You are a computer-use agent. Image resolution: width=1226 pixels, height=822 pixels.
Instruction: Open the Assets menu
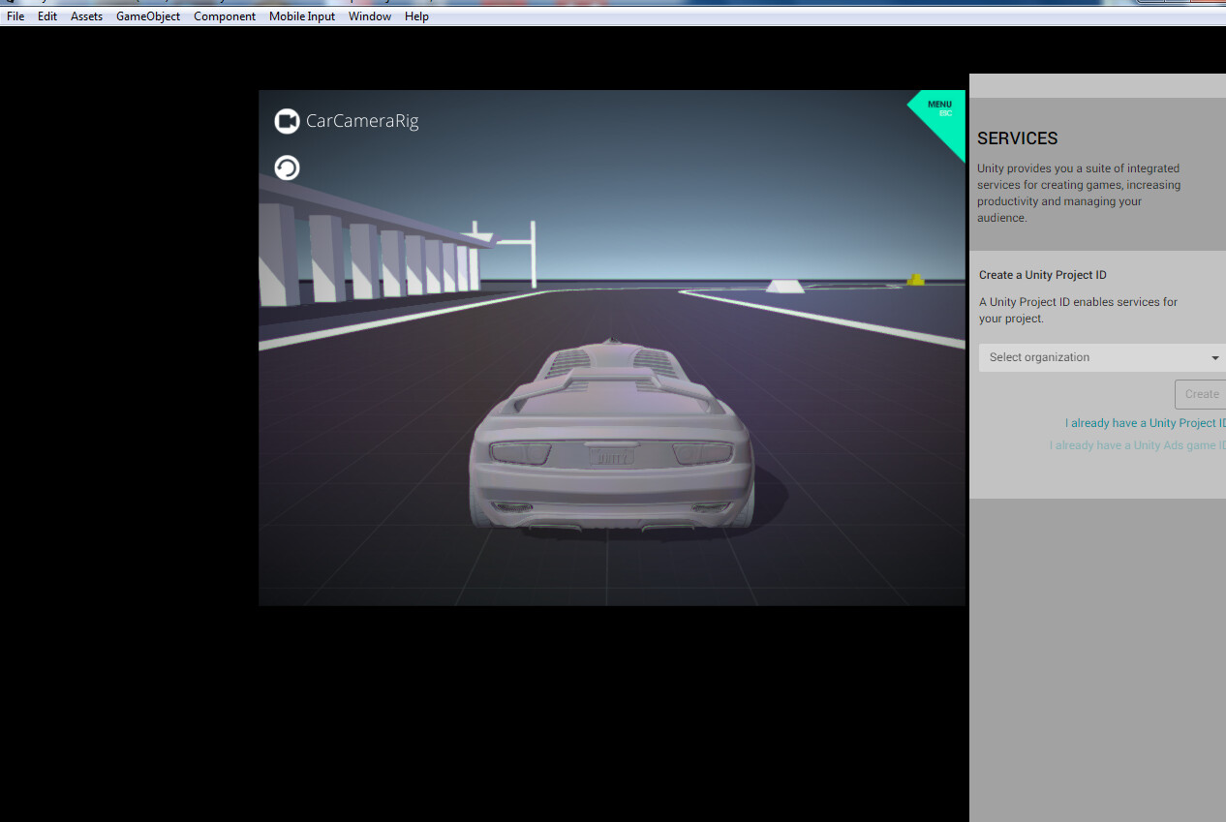[86, 16]
